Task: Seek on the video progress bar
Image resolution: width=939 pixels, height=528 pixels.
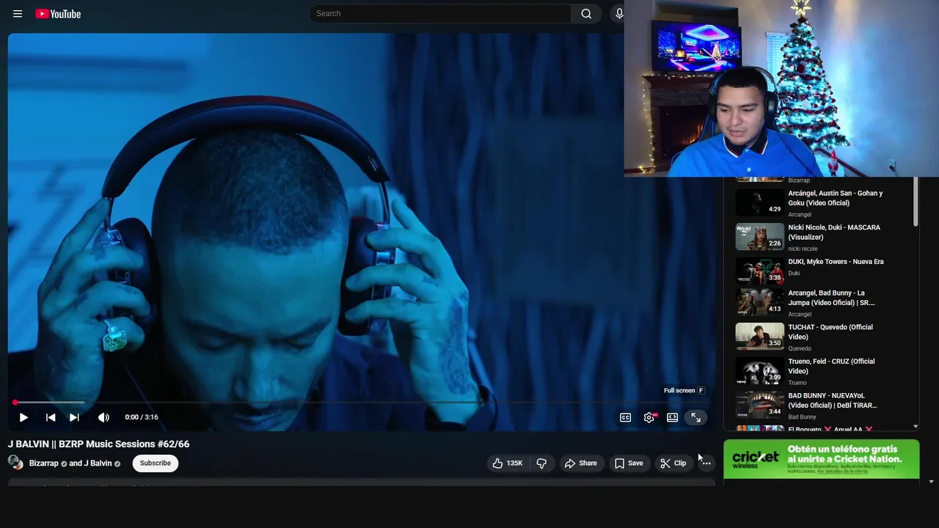Action: click(x=361, y=403)
